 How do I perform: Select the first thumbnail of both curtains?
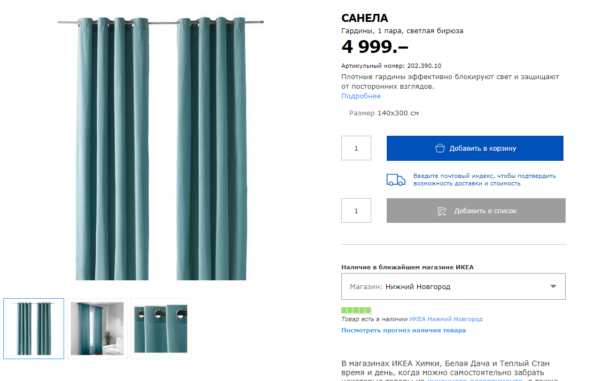34,329
